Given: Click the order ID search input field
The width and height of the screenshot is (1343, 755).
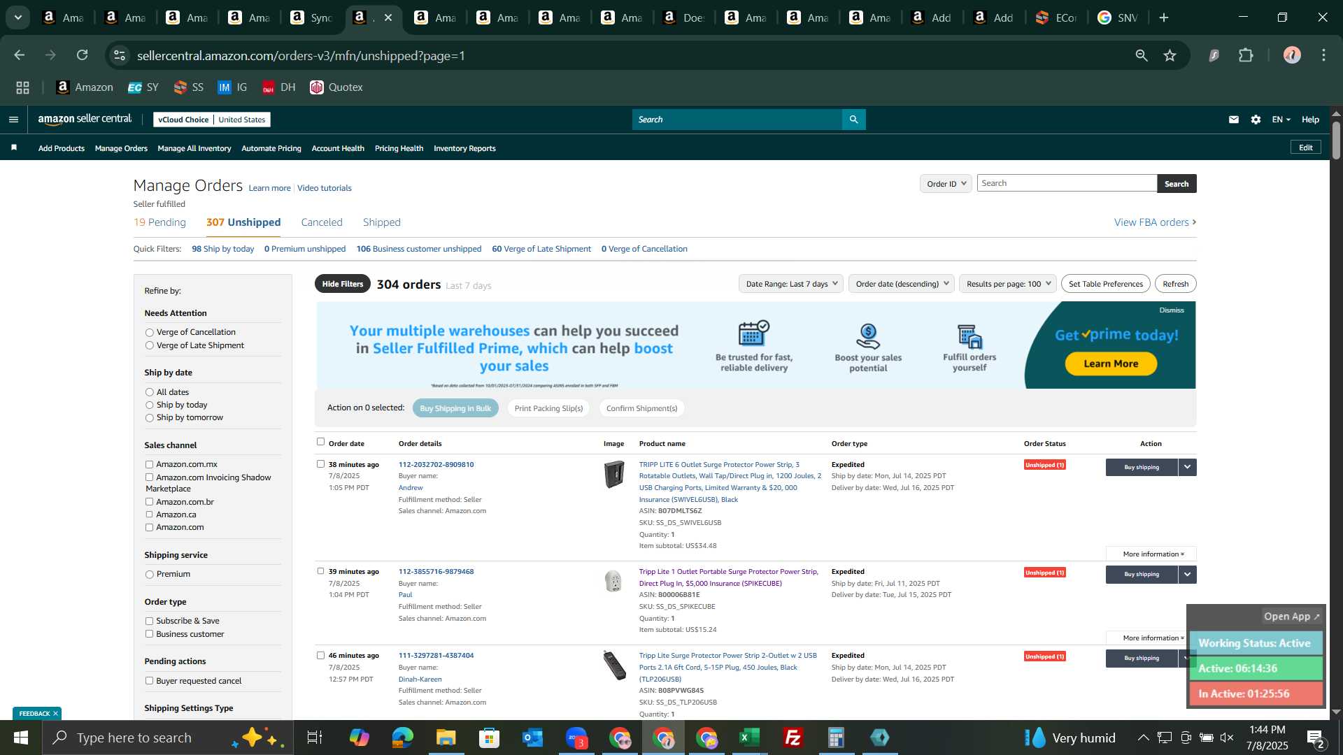Looking at the screenshot, I should point(1067,183).
